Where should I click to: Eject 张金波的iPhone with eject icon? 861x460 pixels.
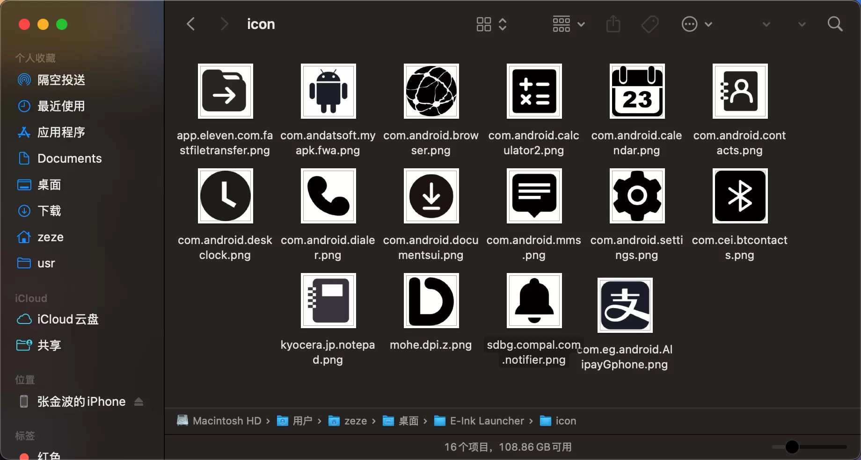click(139, 402)
